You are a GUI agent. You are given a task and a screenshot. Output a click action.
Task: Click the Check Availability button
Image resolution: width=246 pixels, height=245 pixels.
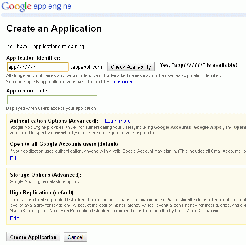pyautogui.click(x=131, y=66)
